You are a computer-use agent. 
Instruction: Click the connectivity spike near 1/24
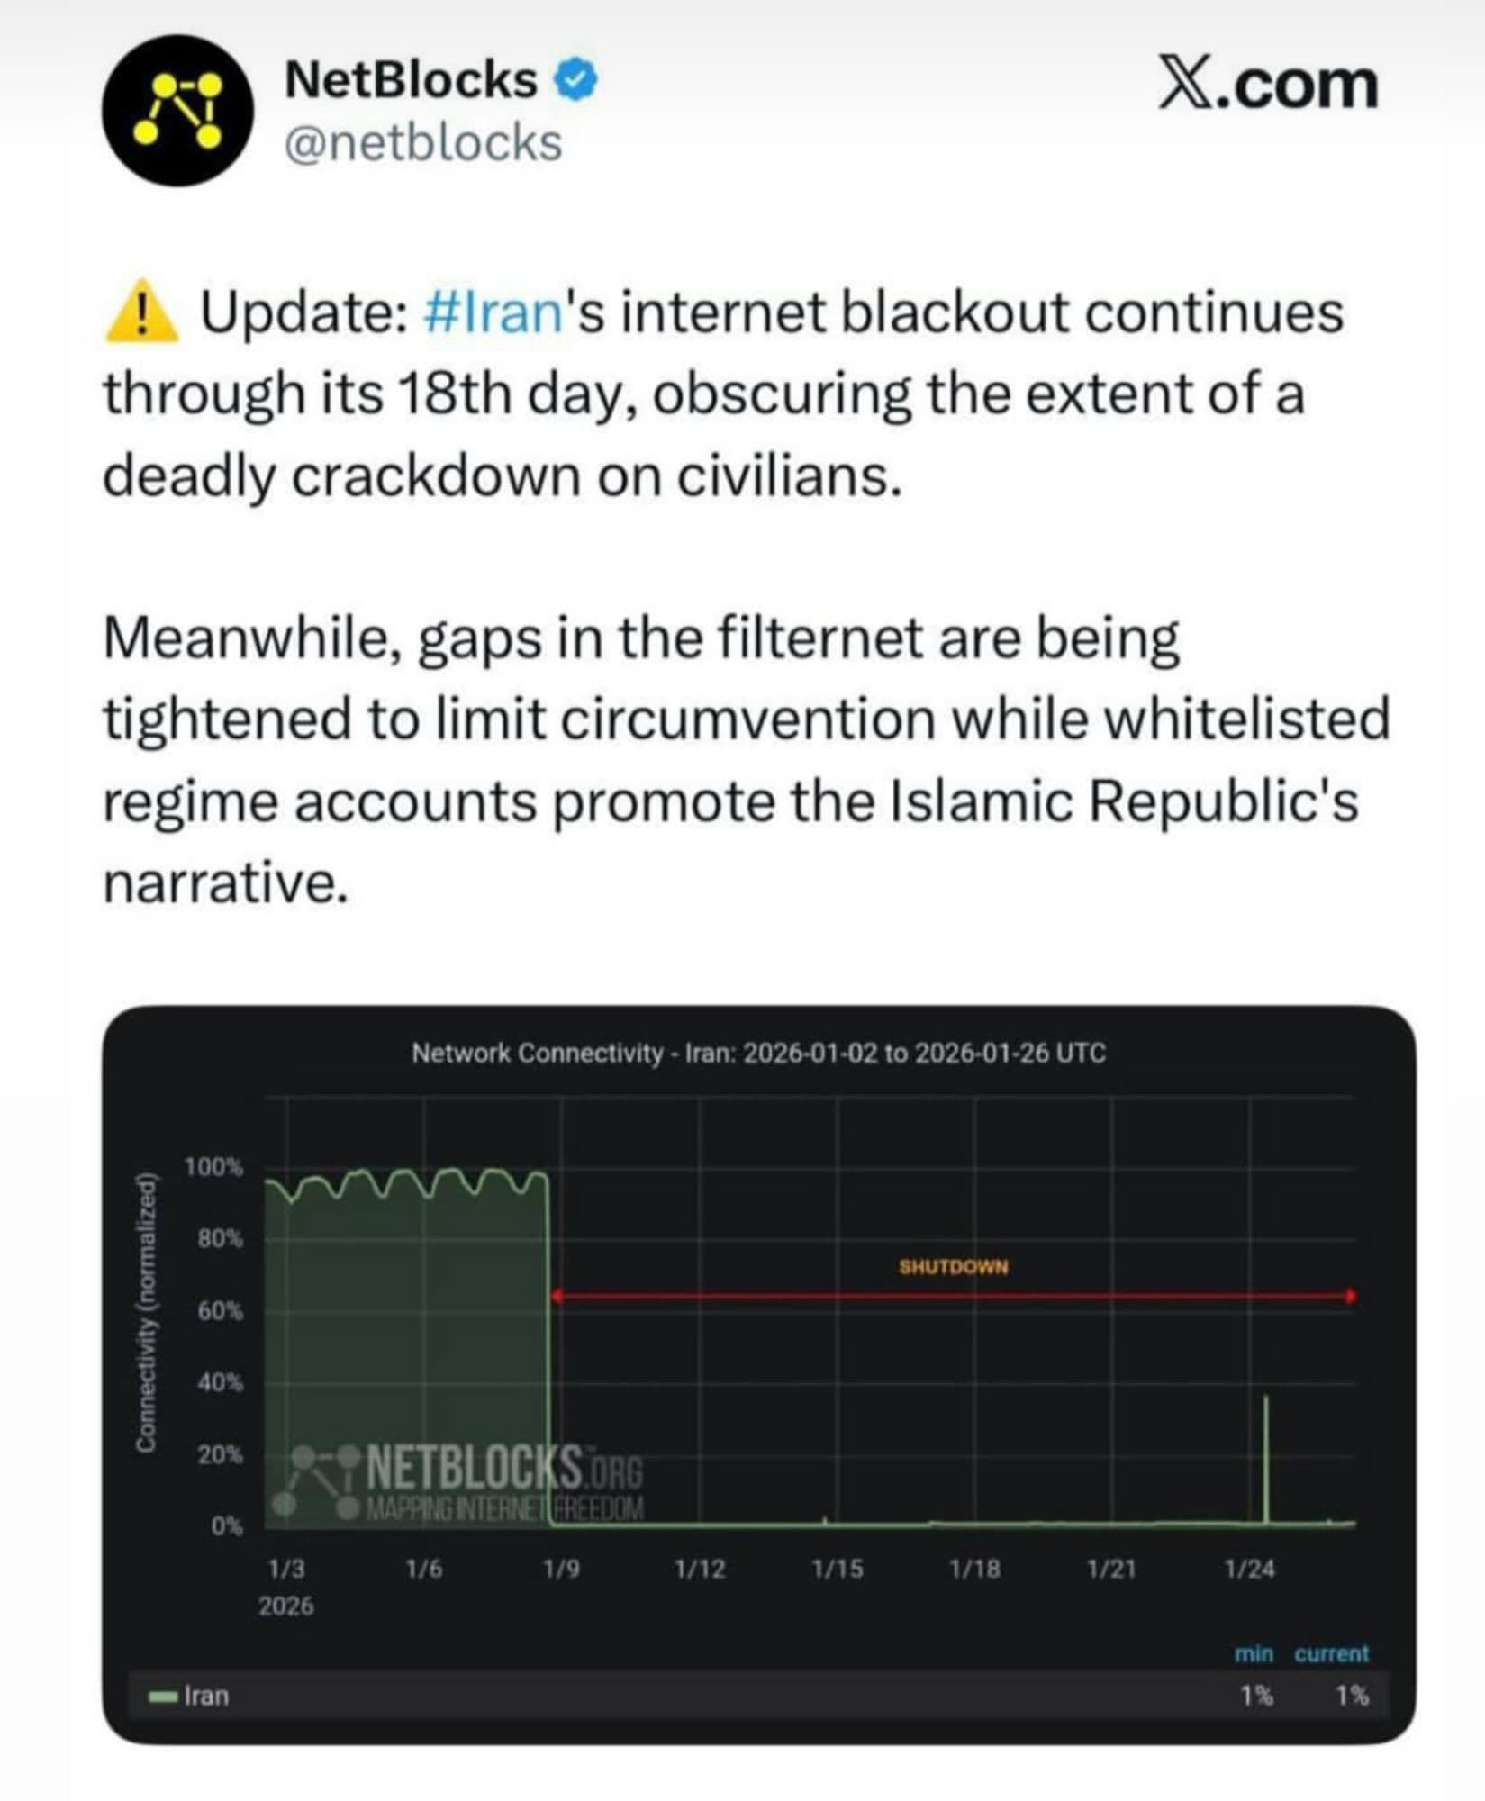tap(1266, 1459)
